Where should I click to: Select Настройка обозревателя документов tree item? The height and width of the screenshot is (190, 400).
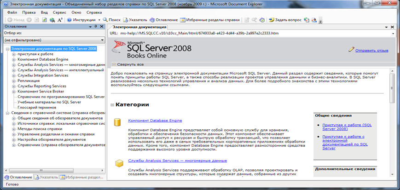52,139
